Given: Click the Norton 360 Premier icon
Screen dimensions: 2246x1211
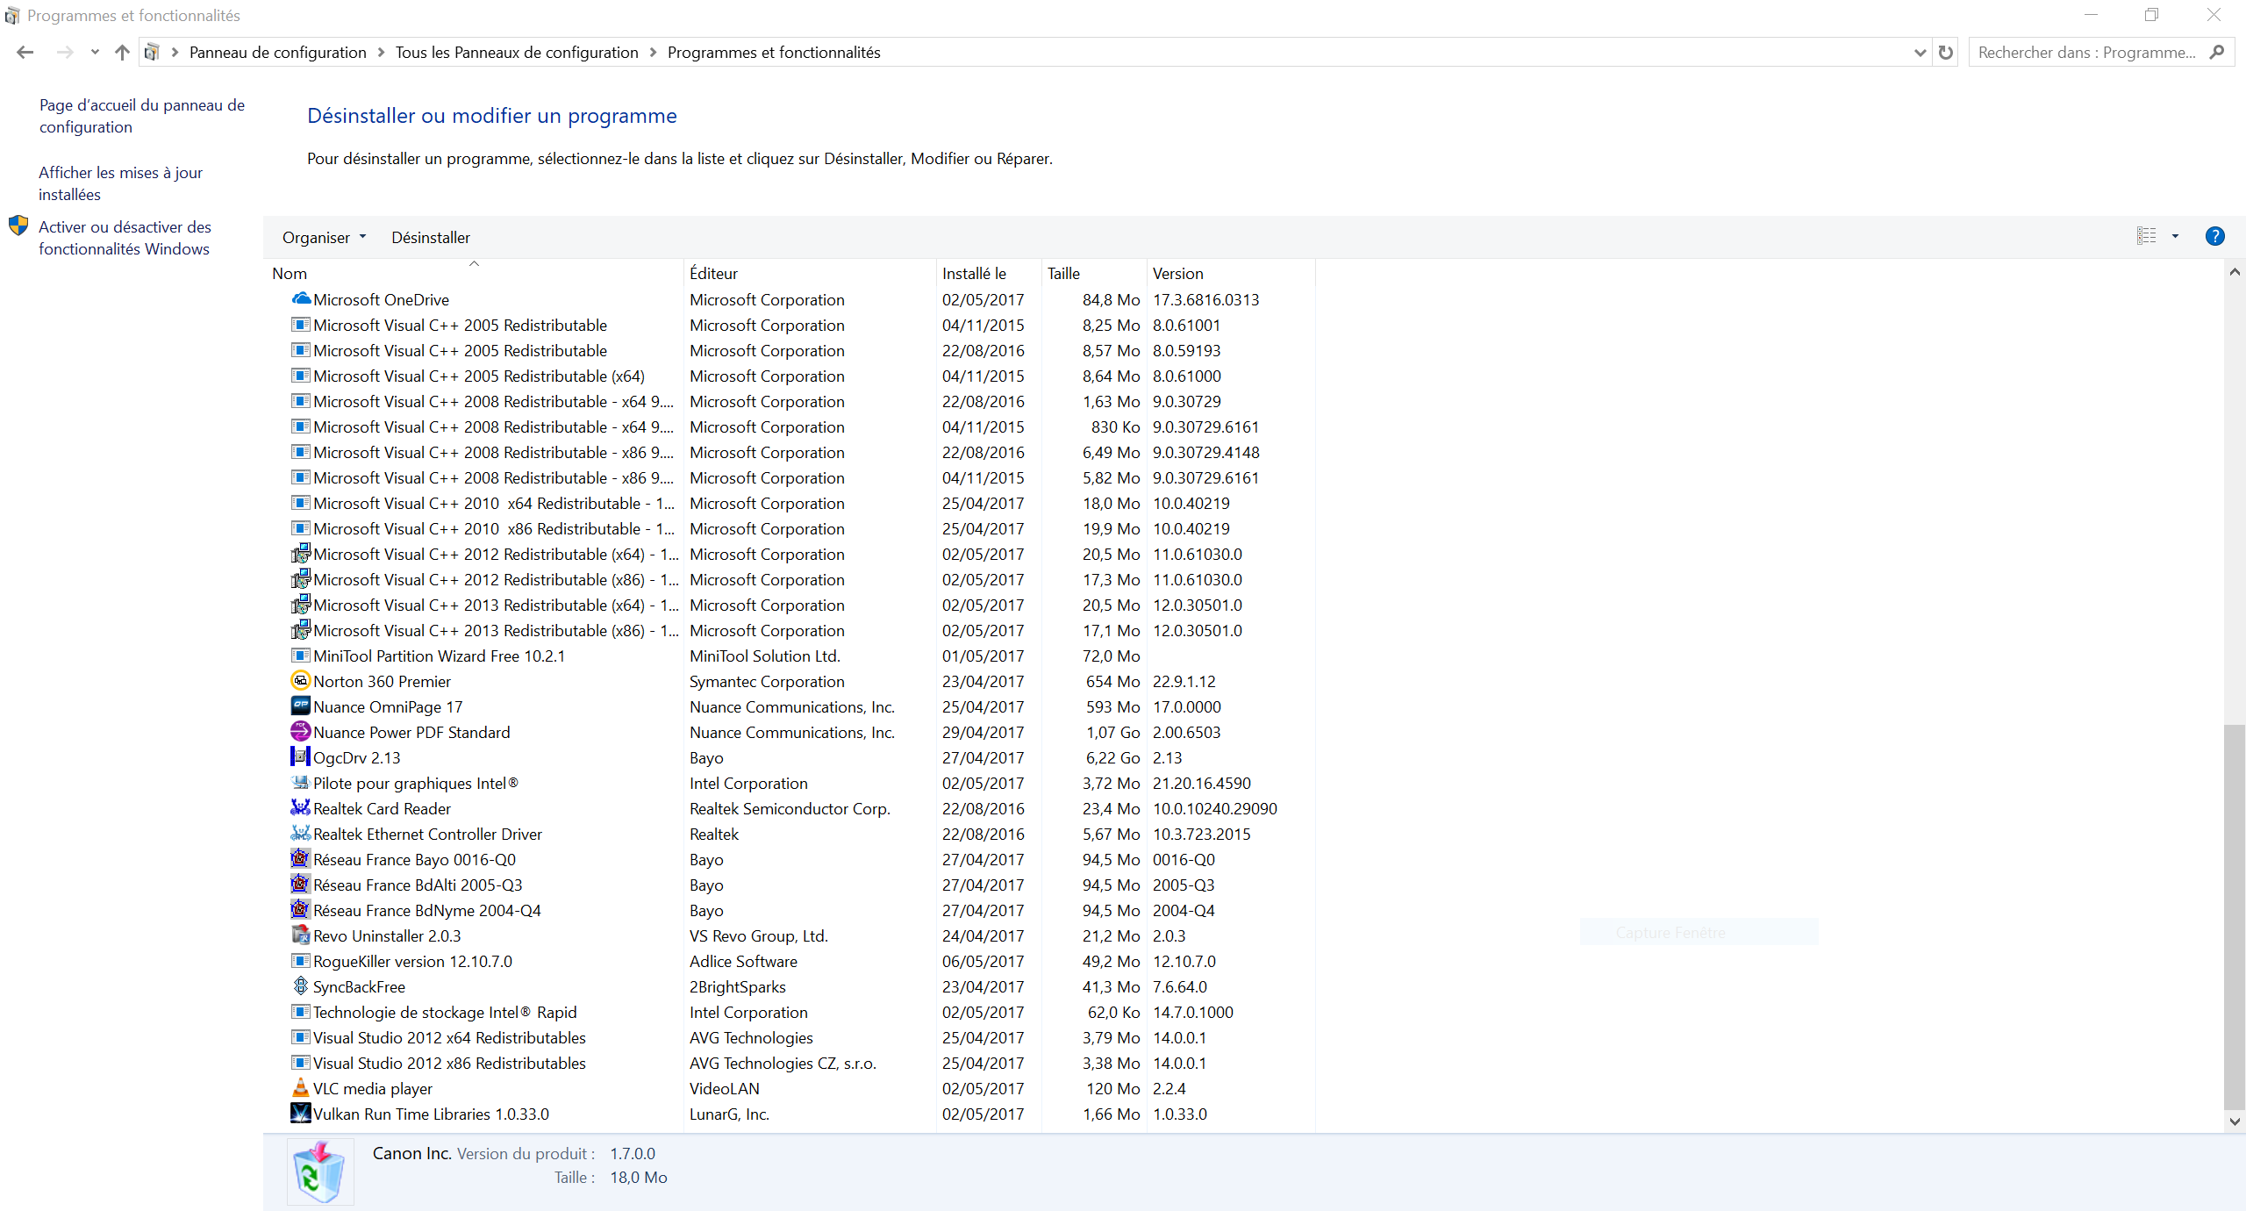Looking at the screenshot, I should click(301, 681).
